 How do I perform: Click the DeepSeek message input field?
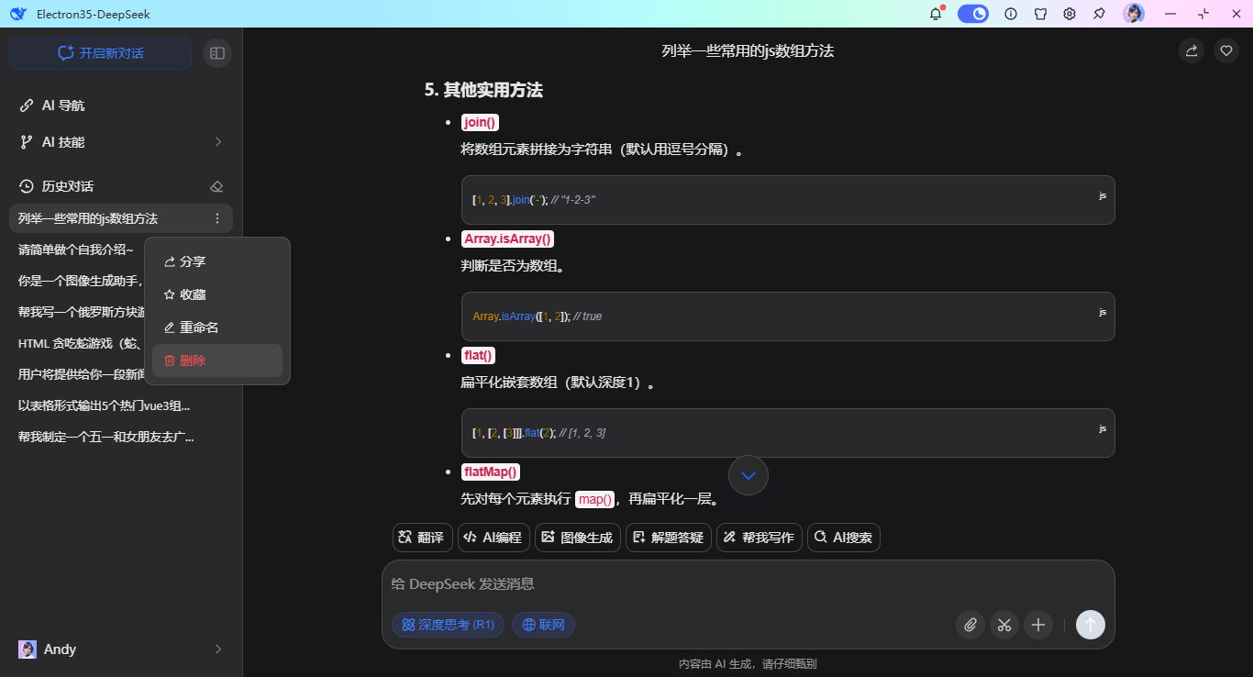(x=642, y=584)
